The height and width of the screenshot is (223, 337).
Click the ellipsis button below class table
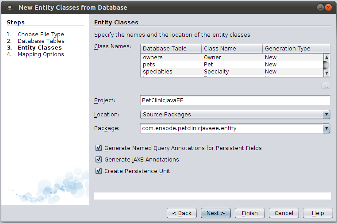click(326, 86)
